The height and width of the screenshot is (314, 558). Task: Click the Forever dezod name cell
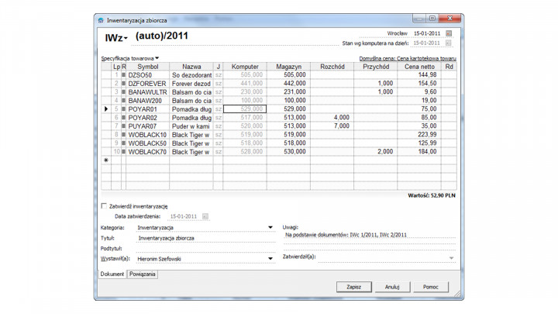191,84
